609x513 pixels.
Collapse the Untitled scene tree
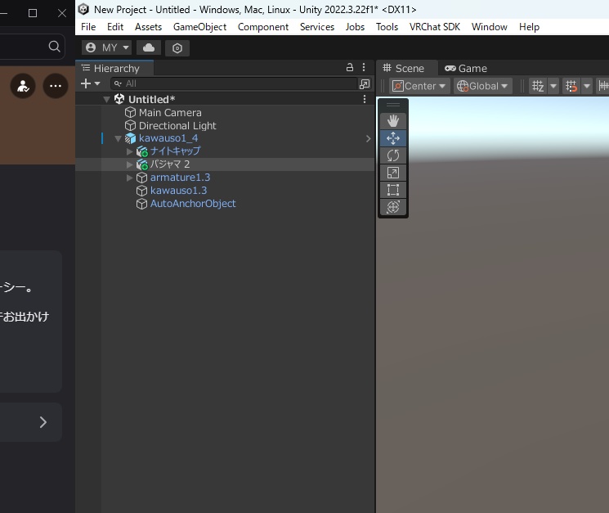coord(106,100)
